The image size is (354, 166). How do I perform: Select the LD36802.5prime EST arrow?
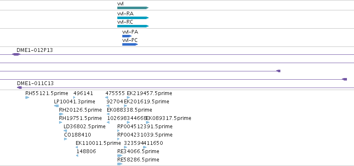click(65, 131)
